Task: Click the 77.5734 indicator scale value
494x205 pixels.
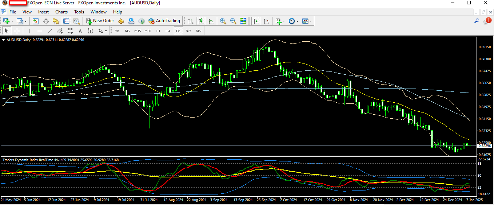Action: [484, 159]
